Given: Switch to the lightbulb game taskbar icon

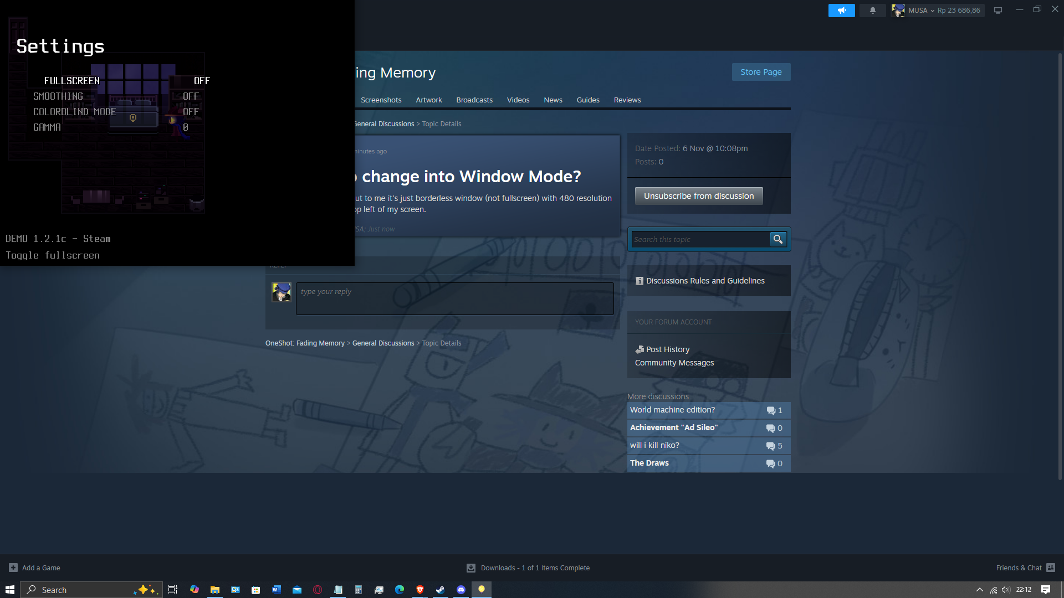Looking at the screenshot, I should click(x=482, y=590).
